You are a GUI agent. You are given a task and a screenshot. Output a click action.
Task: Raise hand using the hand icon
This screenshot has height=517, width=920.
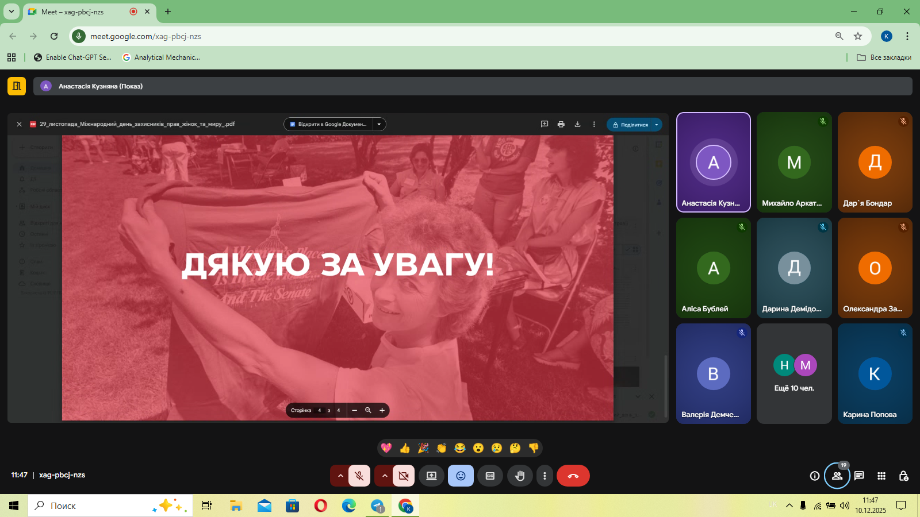520,476
